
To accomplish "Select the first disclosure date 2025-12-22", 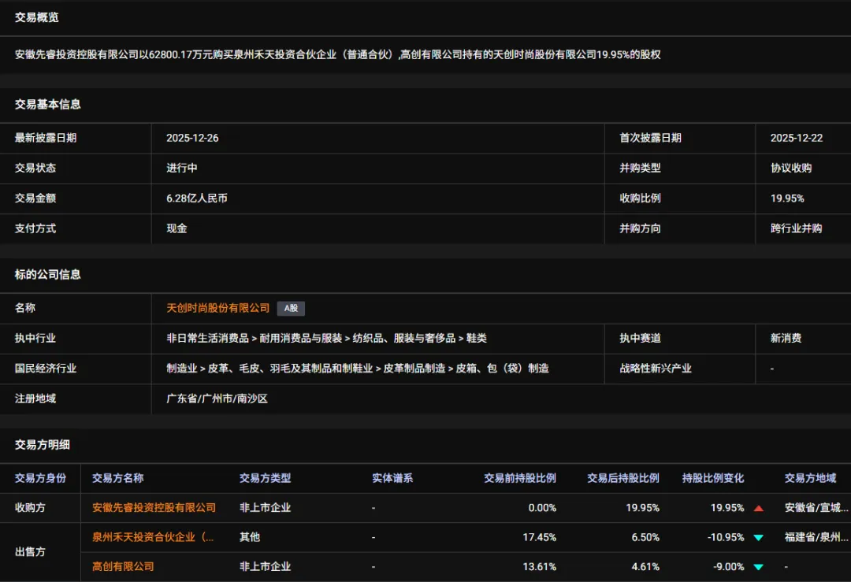I will coord(796,138).
